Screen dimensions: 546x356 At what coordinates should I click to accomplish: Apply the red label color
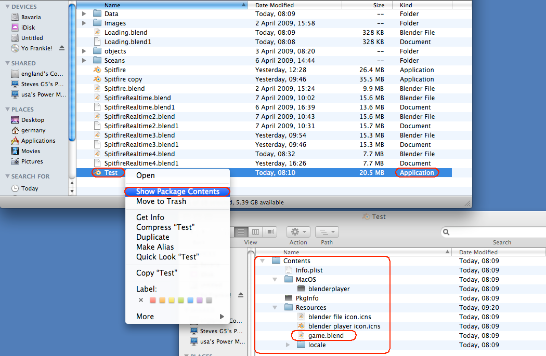[x=152, y=300]
